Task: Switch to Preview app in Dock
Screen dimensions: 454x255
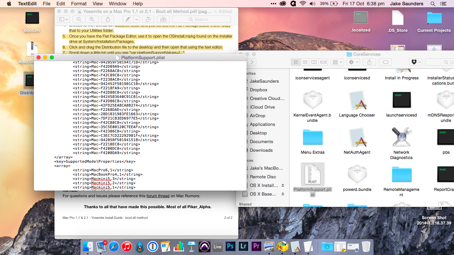Action: [x=269, y=246]
